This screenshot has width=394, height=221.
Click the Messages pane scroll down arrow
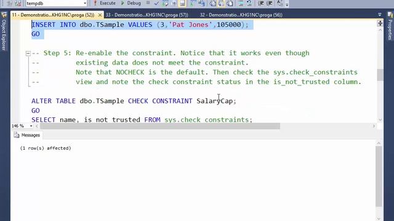pyautogui.click(x=379, y=219)
